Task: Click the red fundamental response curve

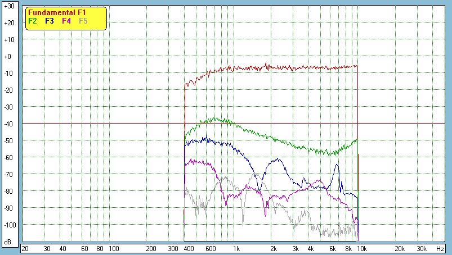Action: click(281, 67)
